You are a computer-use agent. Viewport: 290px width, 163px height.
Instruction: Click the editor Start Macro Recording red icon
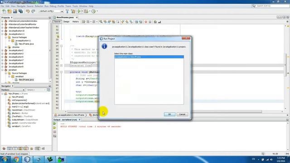click(x=146, y=22)
